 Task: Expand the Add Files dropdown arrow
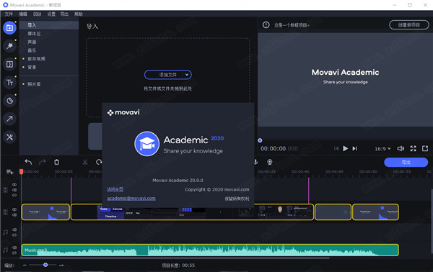click(x=187, y=75)
